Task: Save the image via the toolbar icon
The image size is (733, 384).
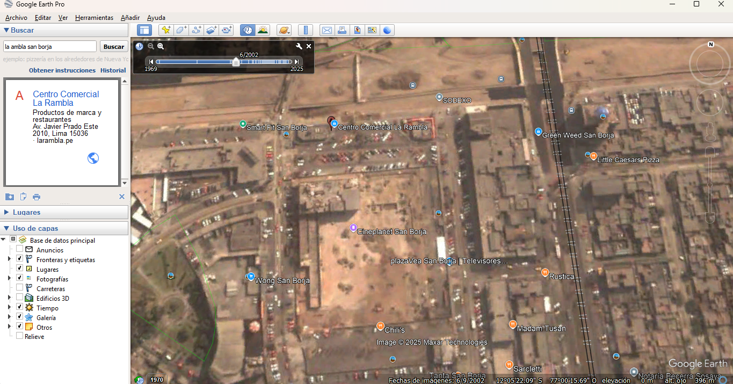Action: point(357,30)
